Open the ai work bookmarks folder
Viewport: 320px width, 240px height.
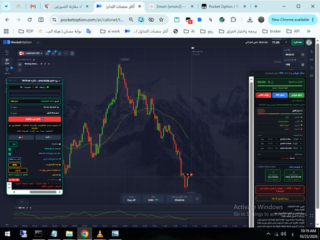(110, 31)
